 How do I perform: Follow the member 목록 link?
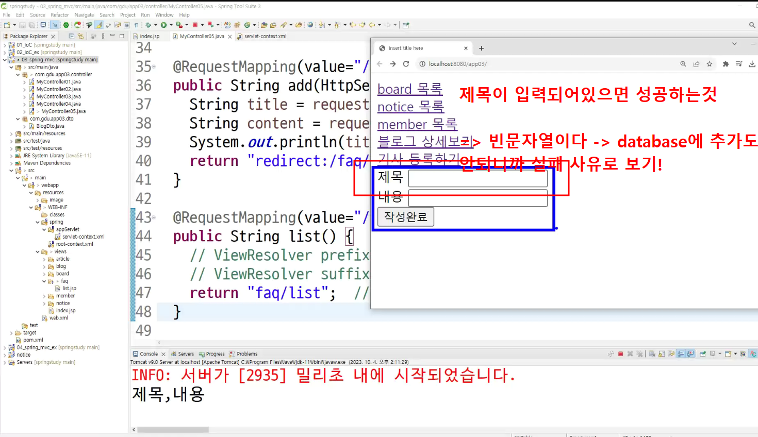point(418,124)
